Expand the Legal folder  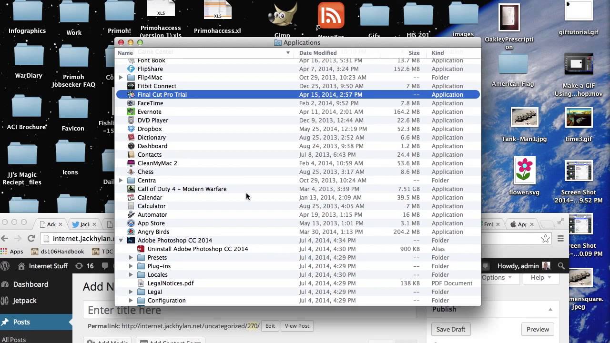click(131, 292)
